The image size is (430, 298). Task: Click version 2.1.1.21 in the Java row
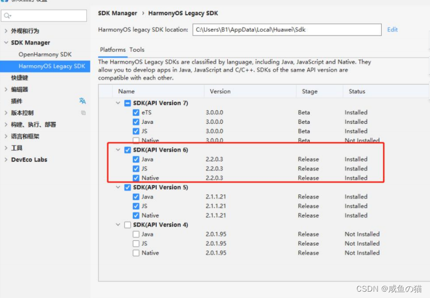pos(216,197)
